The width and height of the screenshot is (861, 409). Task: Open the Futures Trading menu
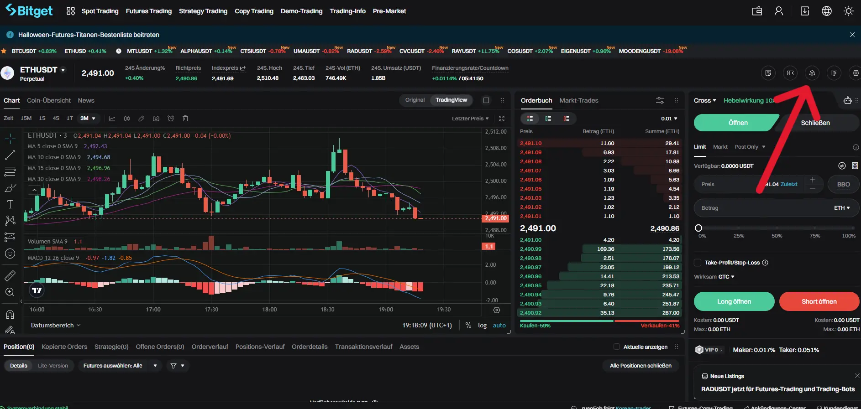[149, 11]
